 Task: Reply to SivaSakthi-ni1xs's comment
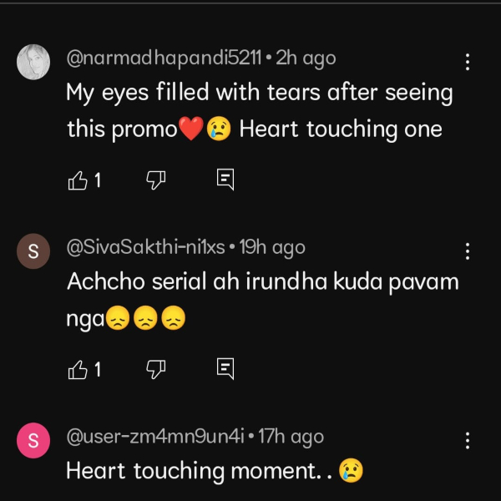point(225,369)
